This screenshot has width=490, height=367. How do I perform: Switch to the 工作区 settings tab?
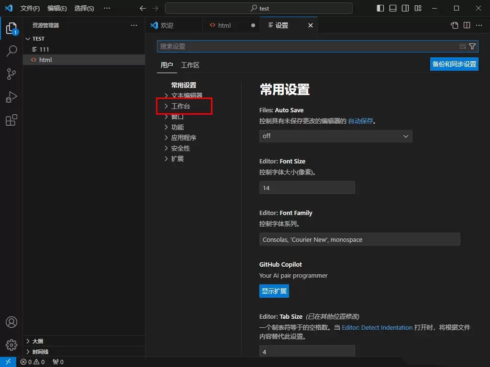click(x=190, y=65)
